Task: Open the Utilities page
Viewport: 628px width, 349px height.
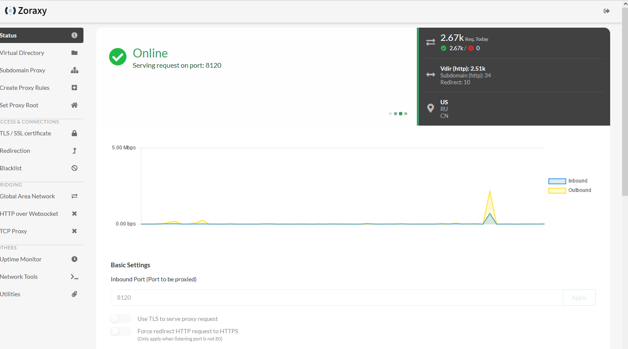Action: pos(42,294)
